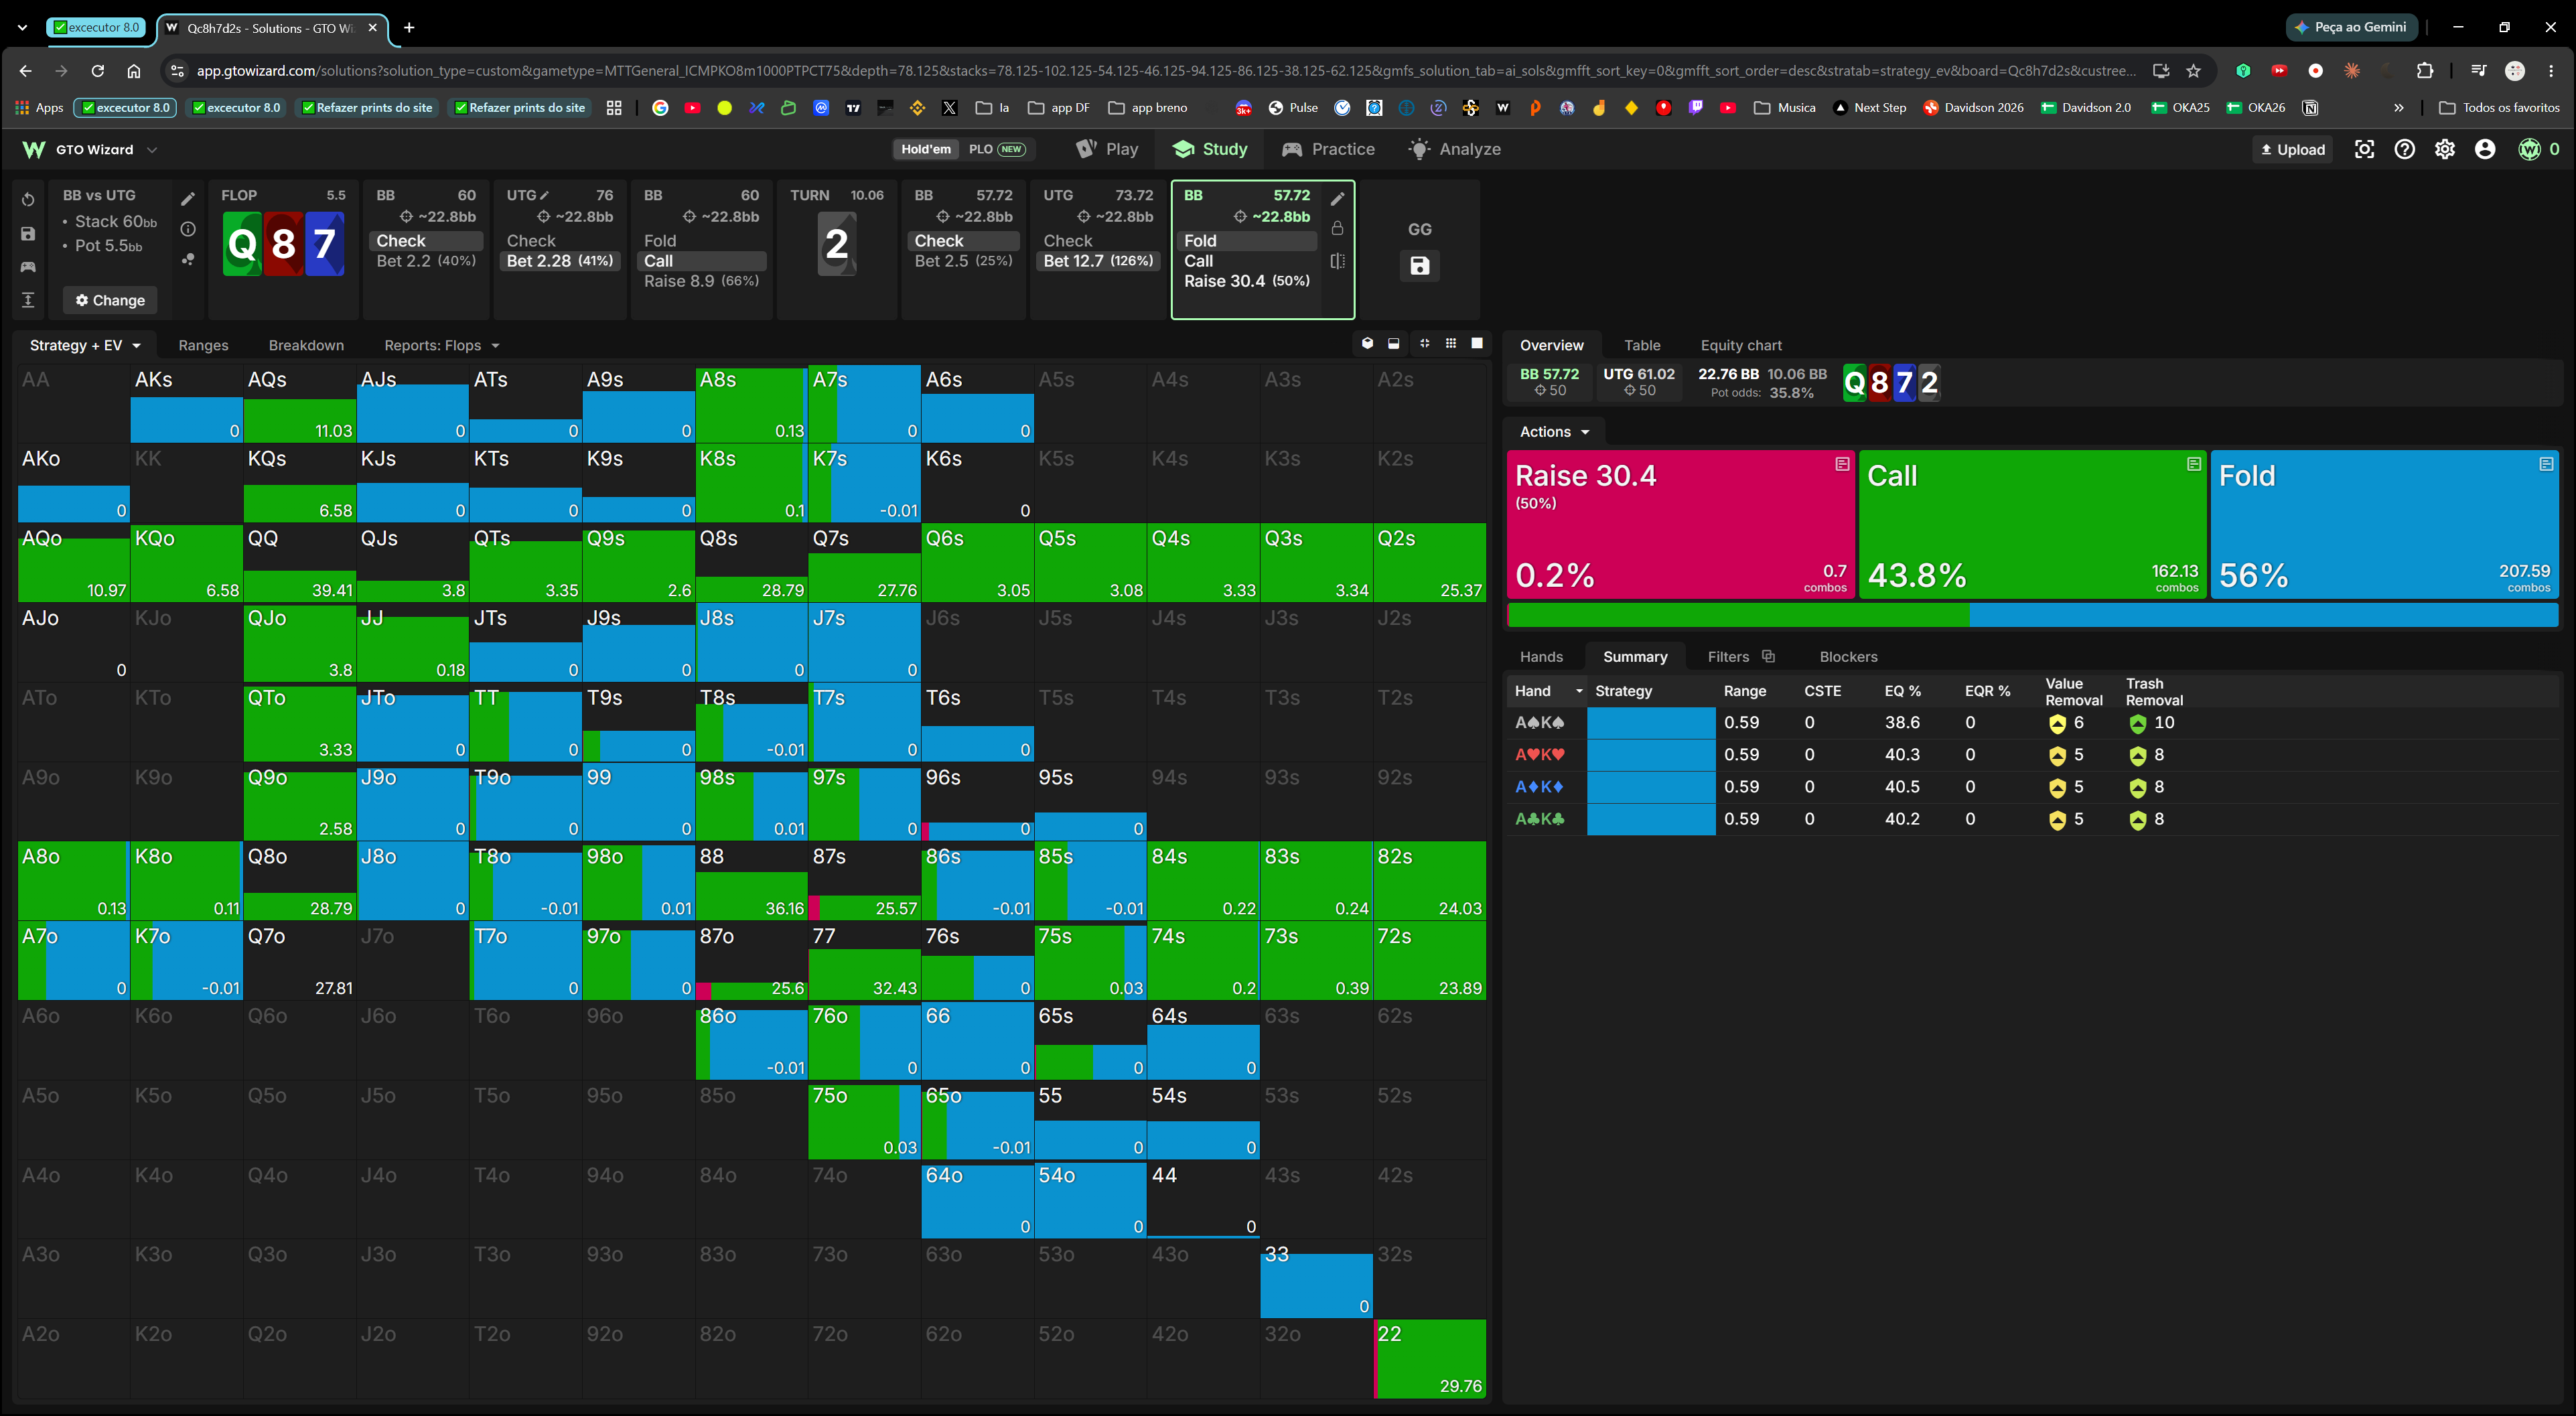Click the expand icon on the Fold card
Image resolution: width=2576 pixels, height=1416 pixels.
(2546, 464)
